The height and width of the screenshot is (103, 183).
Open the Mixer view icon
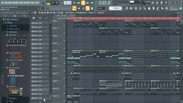tap(140, 8)
